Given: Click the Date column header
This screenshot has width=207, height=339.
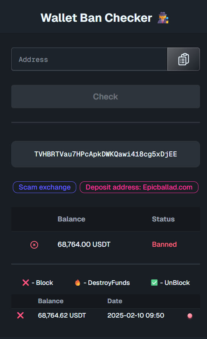Looking at the screenshot, I should tap(115, 301).
